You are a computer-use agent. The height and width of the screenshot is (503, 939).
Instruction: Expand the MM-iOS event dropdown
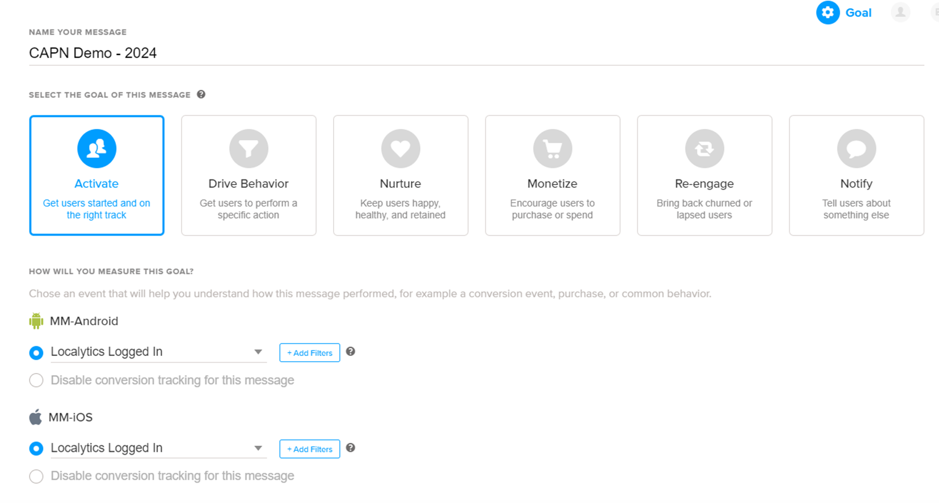[x=258, y=448]
